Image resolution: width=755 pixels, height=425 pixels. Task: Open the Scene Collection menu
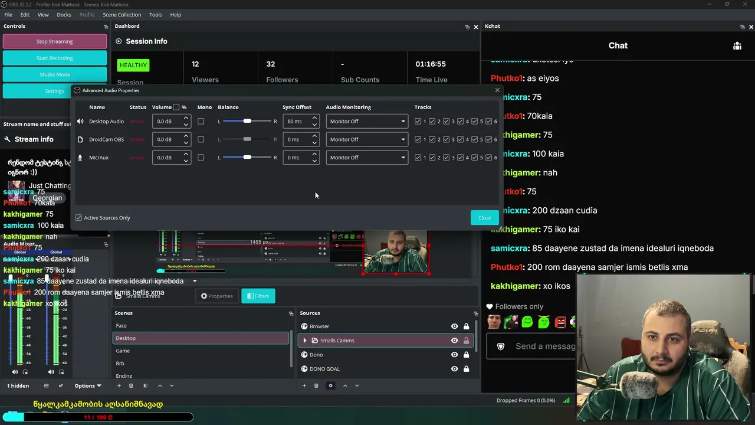pyautogui.click(x=122, y=15)
